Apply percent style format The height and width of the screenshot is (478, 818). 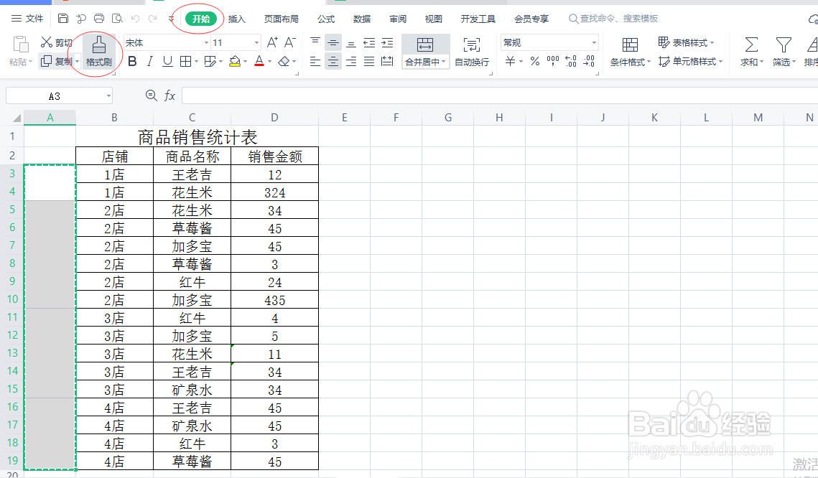pyautogui.click(x=535, y=62)
